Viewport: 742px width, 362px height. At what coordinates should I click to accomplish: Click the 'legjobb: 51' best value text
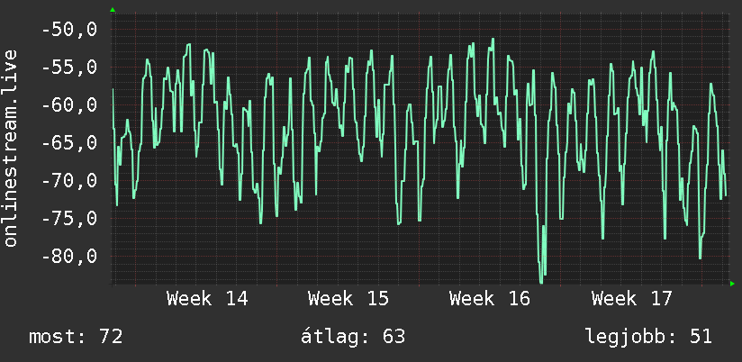[x=648, y=337]
